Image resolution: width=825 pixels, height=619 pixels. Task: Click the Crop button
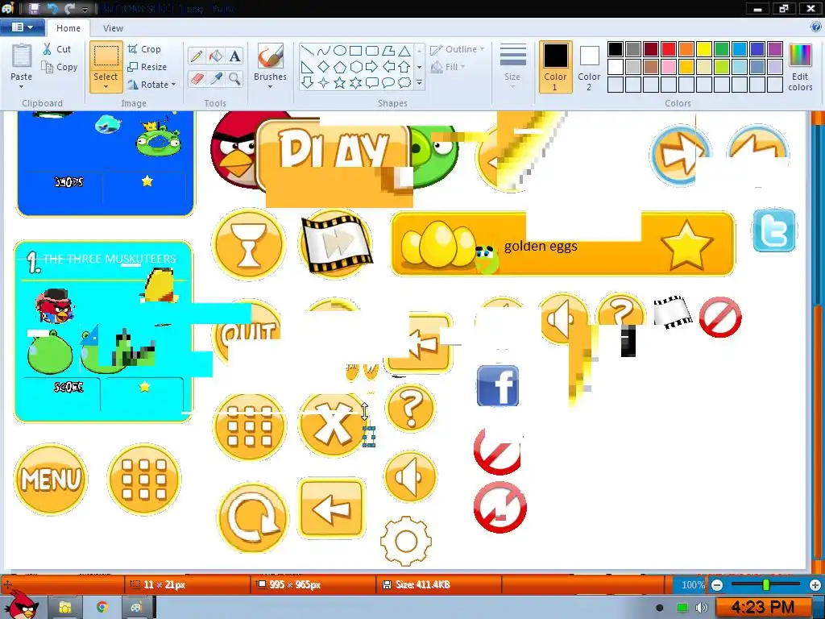[144, 49]
